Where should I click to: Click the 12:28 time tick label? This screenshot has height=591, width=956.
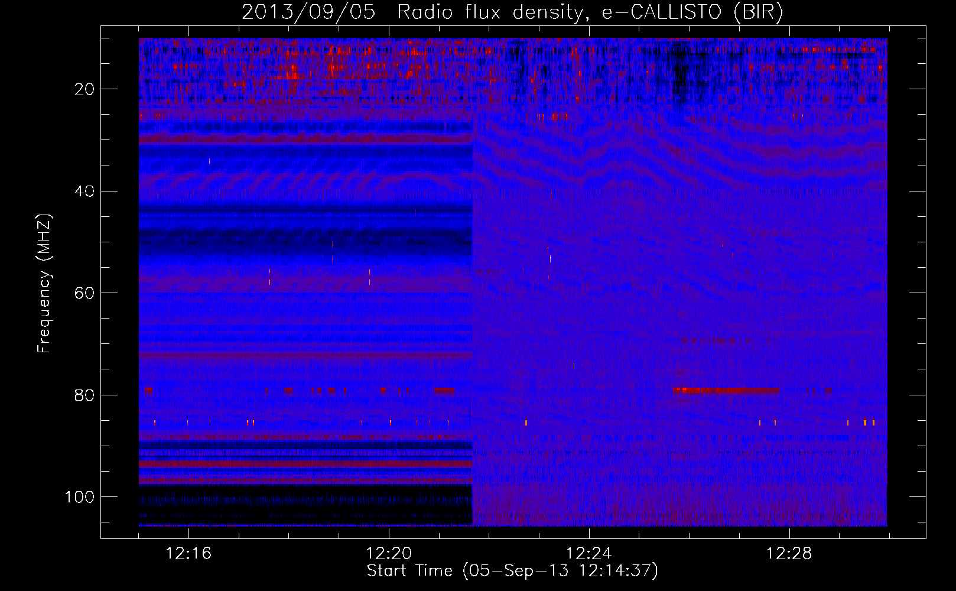point(789,554)
